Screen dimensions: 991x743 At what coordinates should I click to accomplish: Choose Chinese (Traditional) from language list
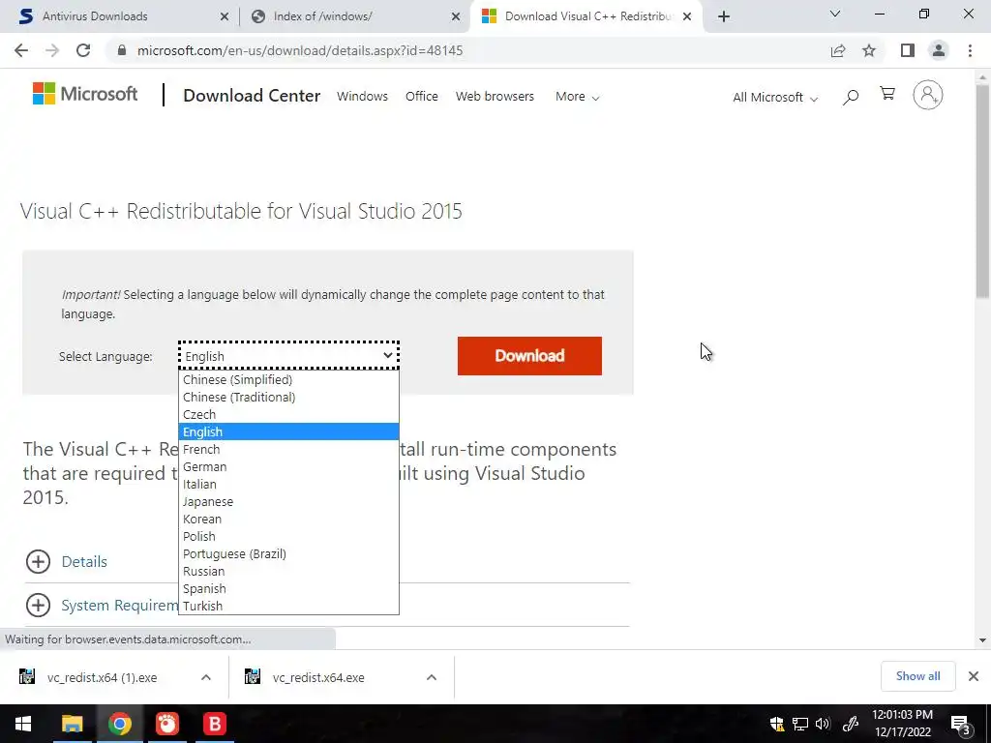(x=288, y=398)
